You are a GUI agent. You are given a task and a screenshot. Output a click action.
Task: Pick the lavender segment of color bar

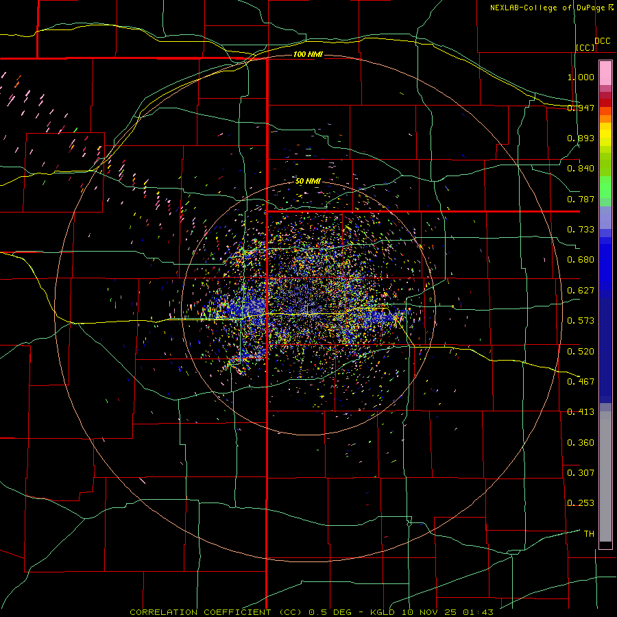(605, 217)
